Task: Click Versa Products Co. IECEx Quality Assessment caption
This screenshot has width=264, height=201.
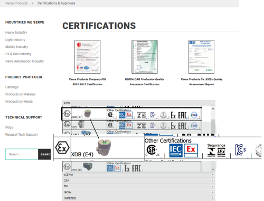Action: pyautogui.click(x=202, y=82)
